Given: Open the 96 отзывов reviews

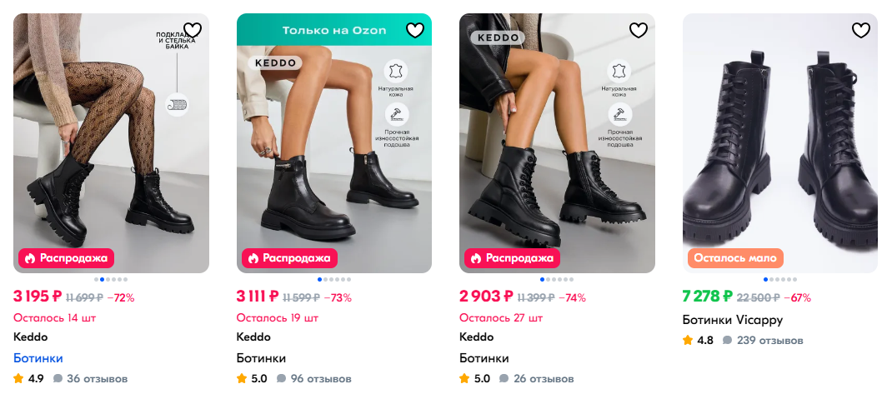Looking at the screenshot, I should pos(313,379).
